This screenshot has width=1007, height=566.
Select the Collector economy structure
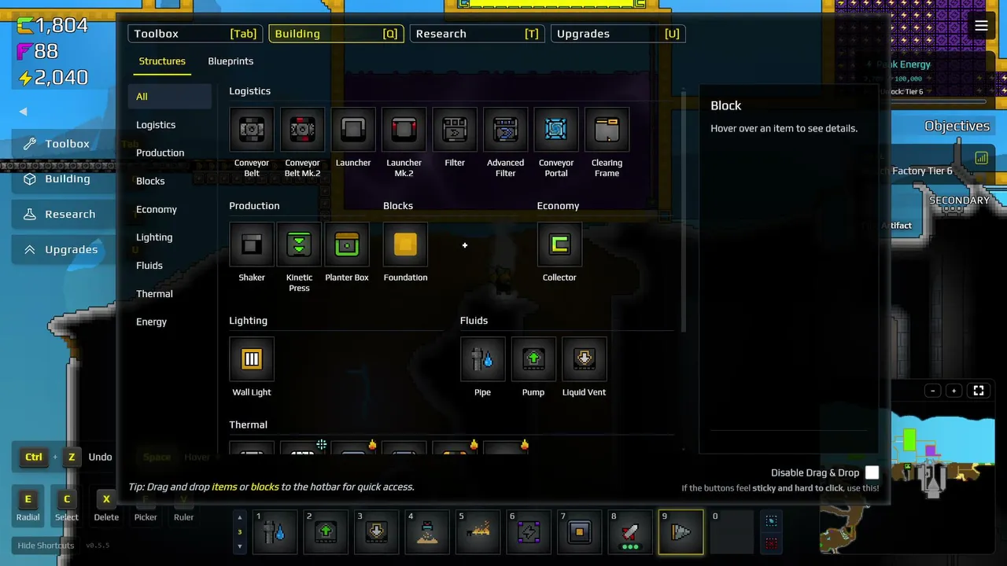click(559, 244)
